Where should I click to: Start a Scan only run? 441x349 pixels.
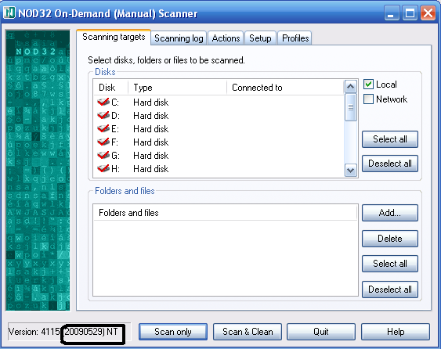(173, 332)
